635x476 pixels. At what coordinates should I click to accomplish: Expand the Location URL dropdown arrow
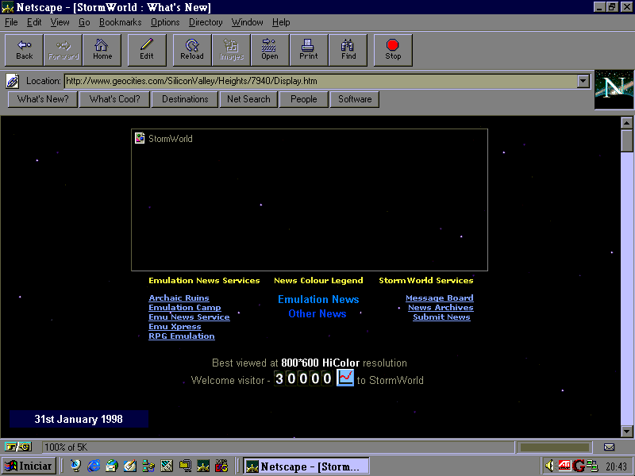coord(583,81)
